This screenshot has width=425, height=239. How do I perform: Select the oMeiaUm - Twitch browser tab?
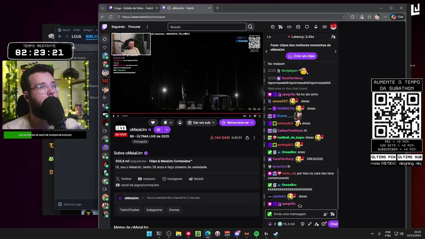[187, 8]
